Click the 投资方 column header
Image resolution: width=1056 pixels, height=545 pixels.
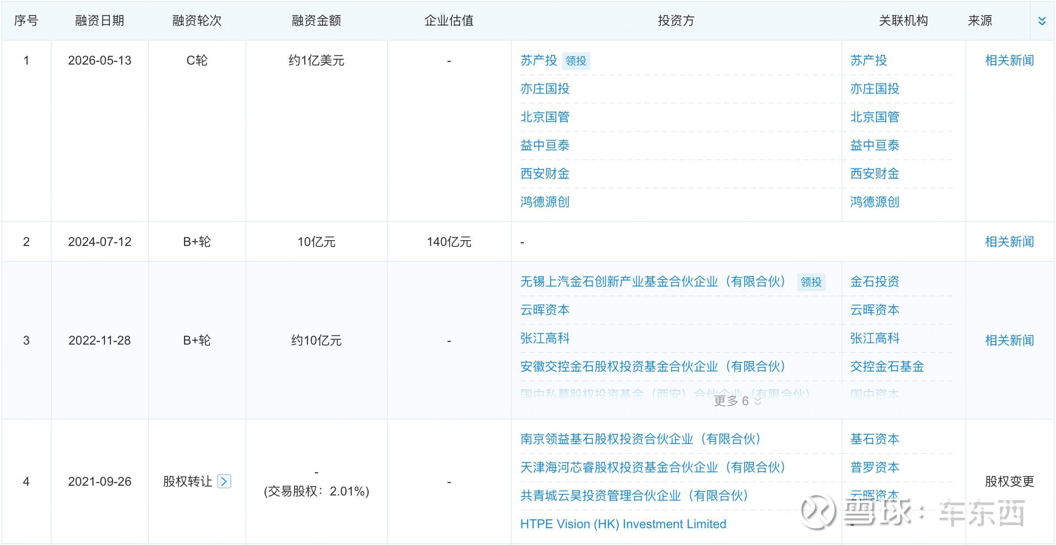coord(676,21)
